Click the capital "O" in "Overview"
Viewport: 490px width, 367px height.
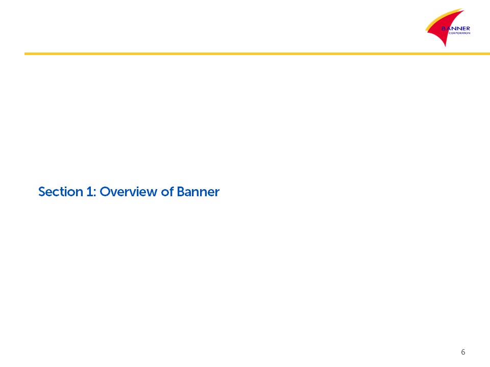click(104, 192)
